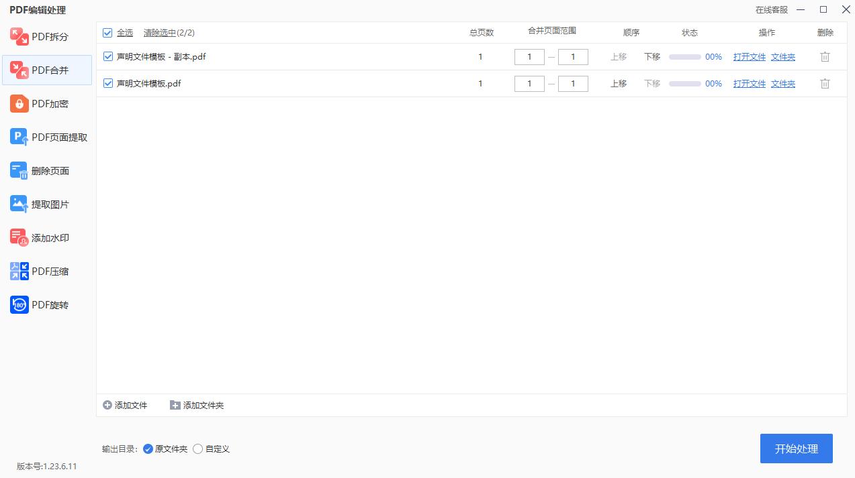Viewport: 855px width, 478px height.
Task: Delete 声明文件模板 - 副本.pdf with trash icon
Action: point(825,57)
